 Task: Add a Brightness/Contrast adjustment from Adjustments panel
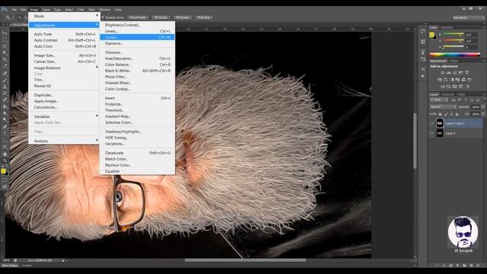[x=442, y=73]
